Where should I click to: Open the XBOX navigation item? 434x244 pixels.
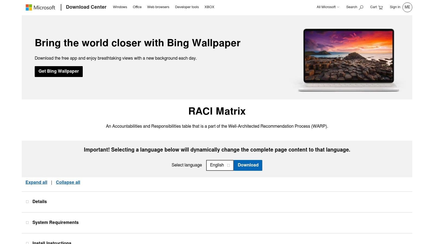[209, 7]
